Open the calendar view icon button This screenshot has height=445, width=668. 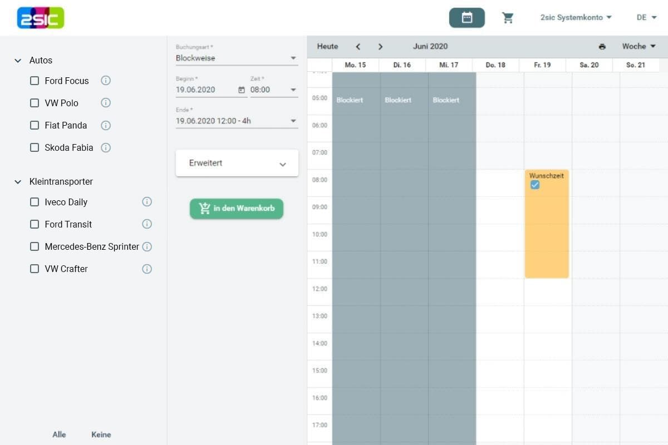(x=466, y=18)
